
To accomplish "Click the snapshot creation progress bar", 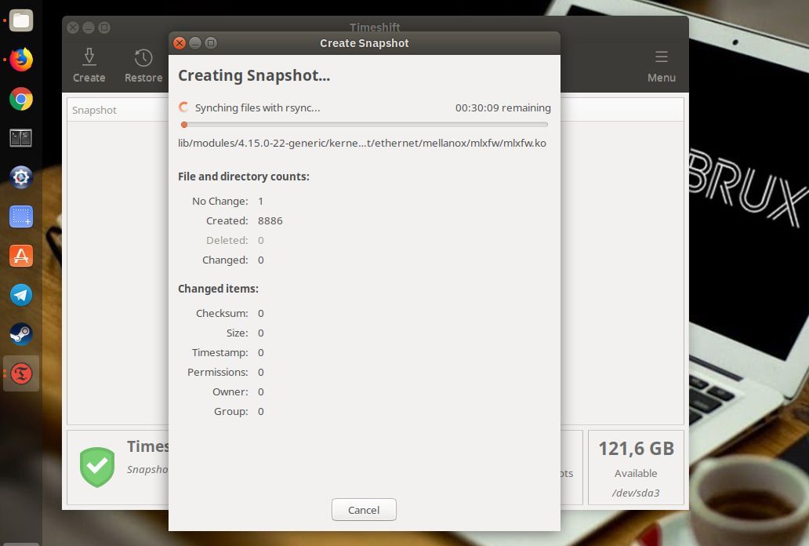I will (x=364, y=124).
